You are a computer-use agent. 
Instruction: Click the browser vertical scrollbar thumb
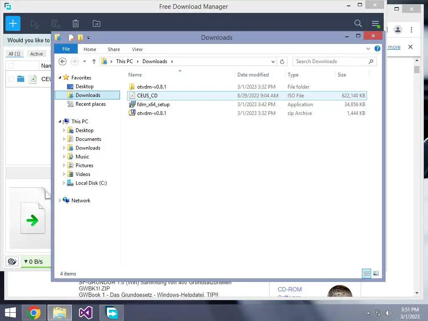pyautogui.click(x=417, y=69)
